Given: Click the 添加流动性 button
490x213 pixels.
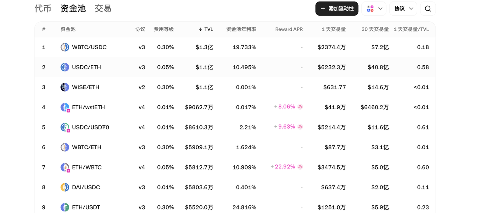Looking at the screenshot, I should tap(337, 8).
